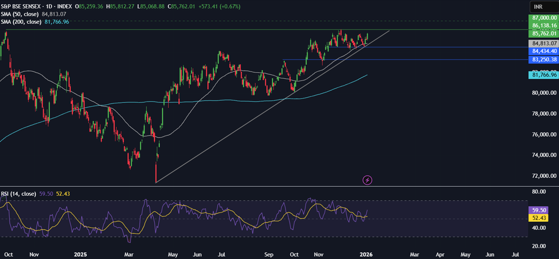559x259 pixels.
Task: Select the SMA (200, close) indicator legend
Action: click(22, 22)
